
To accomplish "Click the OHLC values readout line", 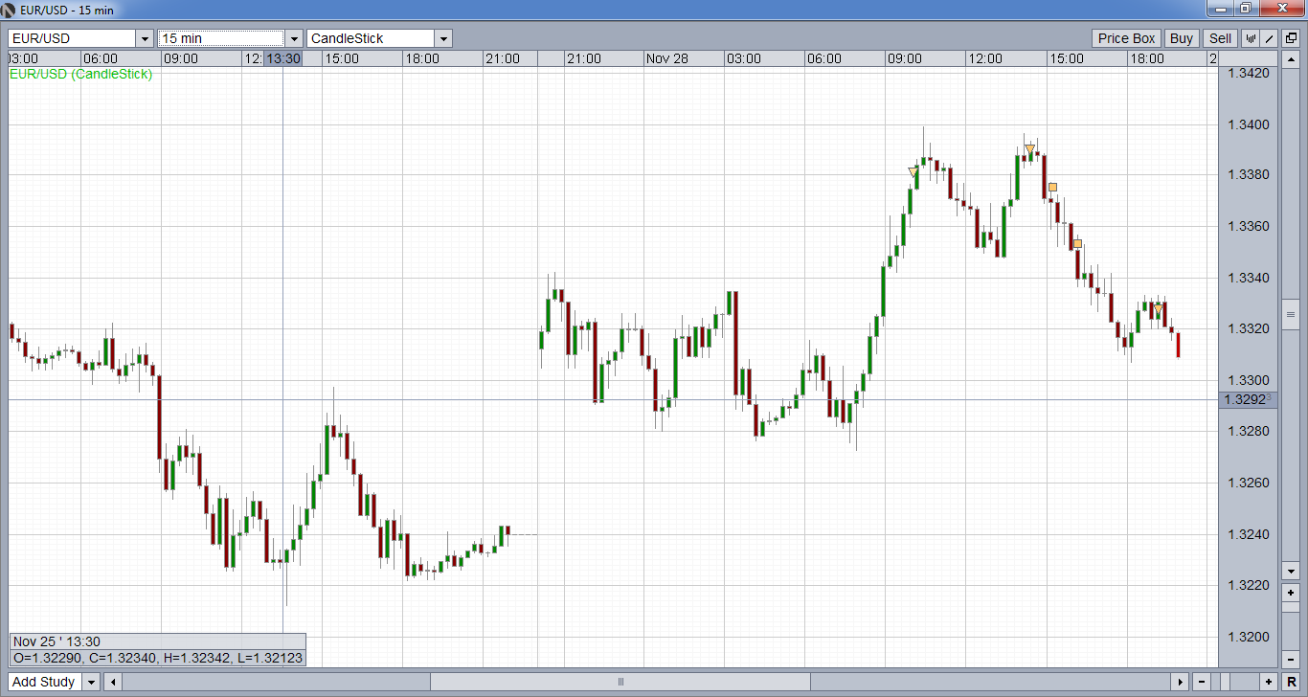I will 157,658.
